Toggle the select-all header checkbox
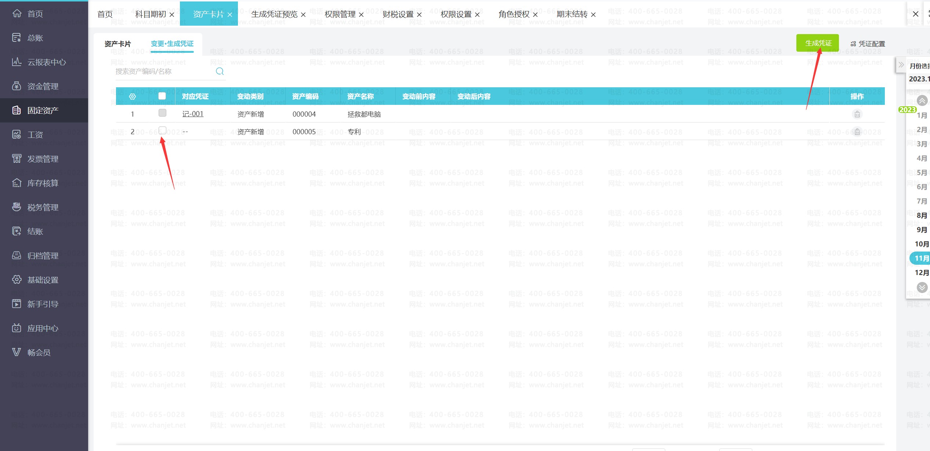The width and height of the screenshot is (930, 451). (x=162, y=96)
